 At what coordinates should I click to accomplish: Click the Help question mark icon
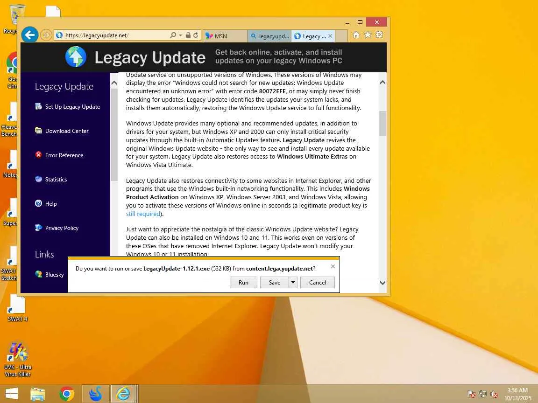38,203
